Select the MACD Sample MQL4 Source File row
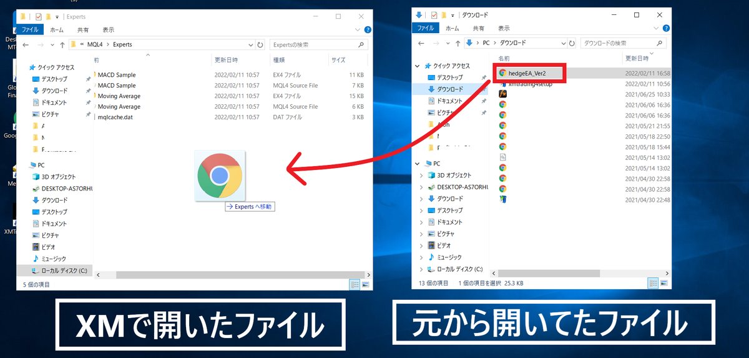749x358 pixels. tap(231, 85)
